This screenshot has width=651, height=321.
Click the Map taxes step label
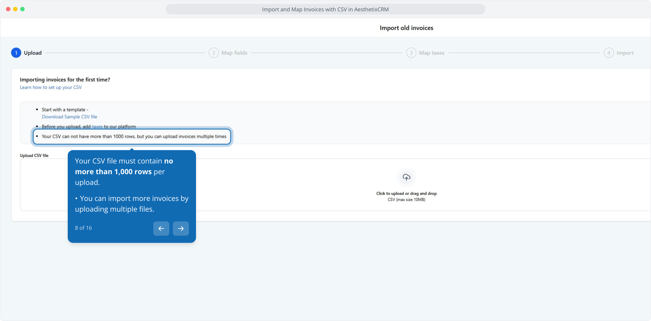(432, 53)
